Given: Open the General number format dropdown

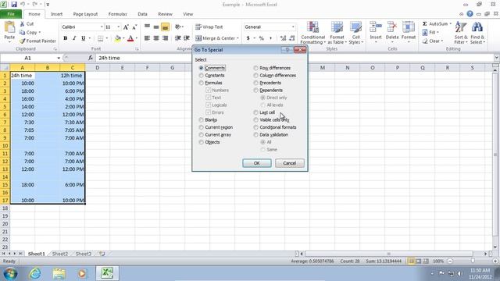Looking at the screenshot, I should point(293,27).
